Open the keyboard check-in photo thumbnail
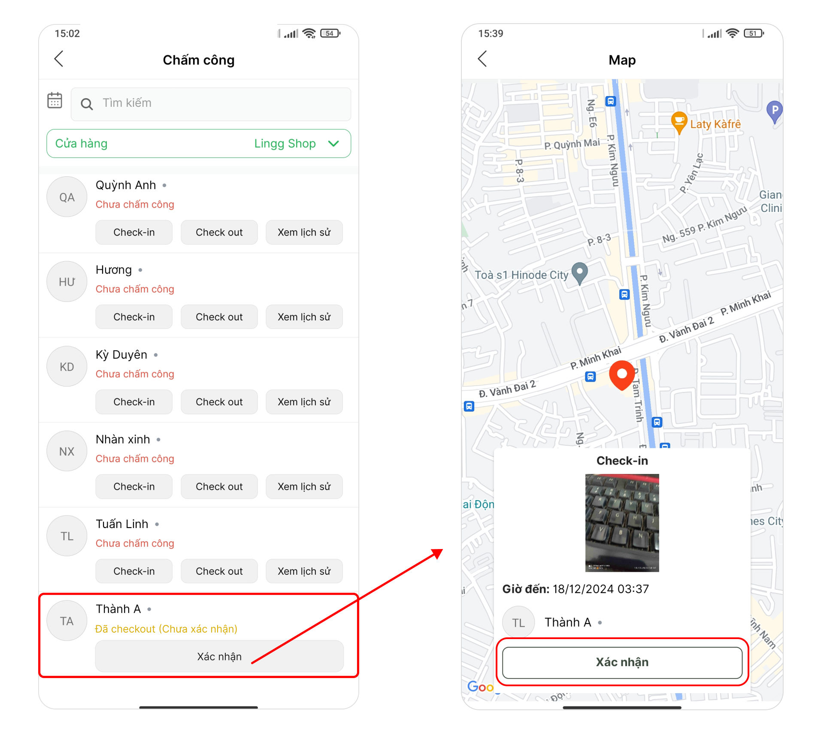The width and height of the screenshot is (824, 733). (622, 522)
